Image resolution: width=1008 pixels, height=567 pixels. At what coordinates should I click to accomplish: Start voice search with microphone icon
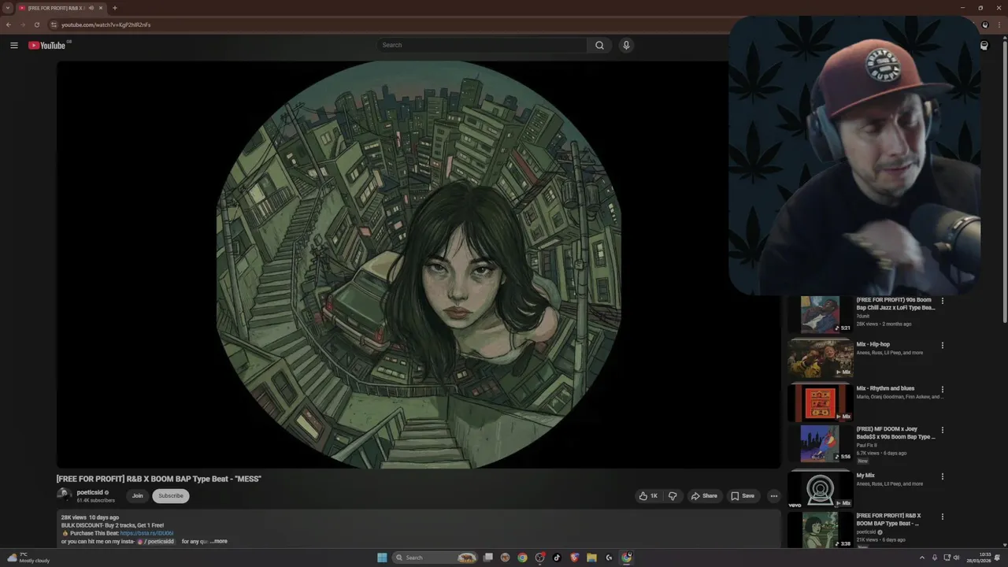pos(626,45)
